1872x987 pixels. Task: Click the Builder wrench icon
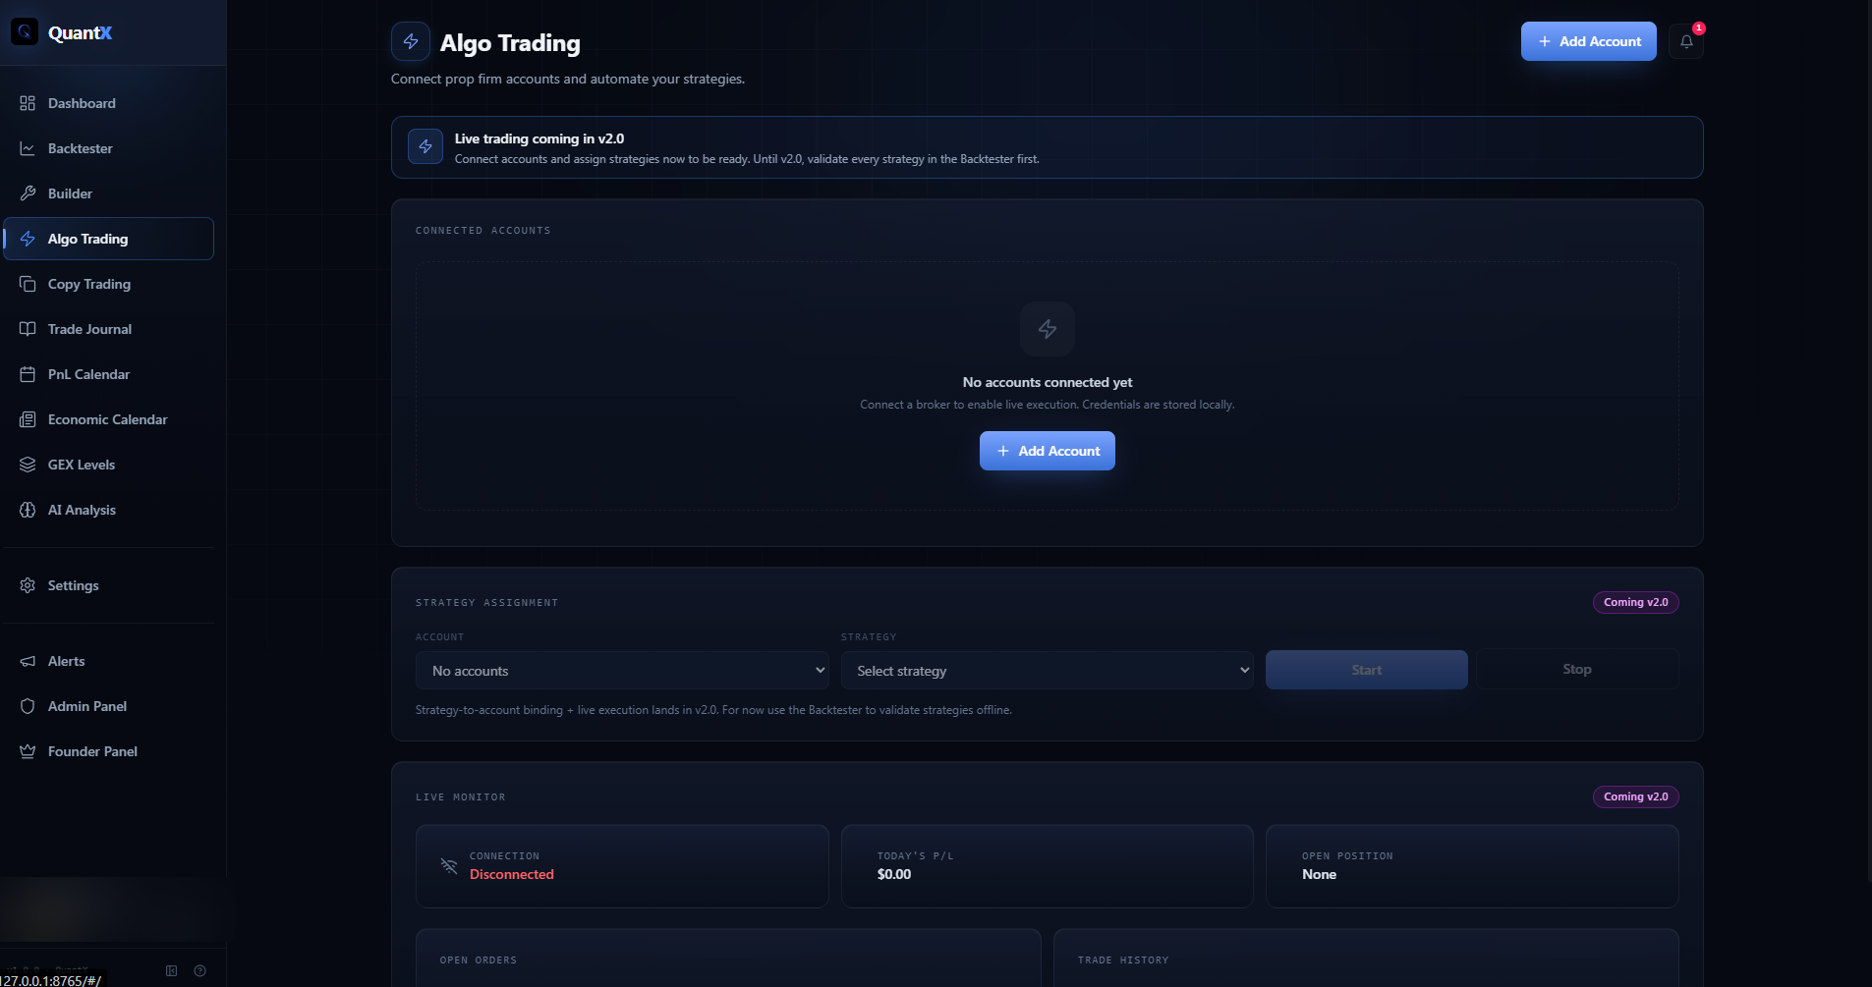tap(28, 193)
